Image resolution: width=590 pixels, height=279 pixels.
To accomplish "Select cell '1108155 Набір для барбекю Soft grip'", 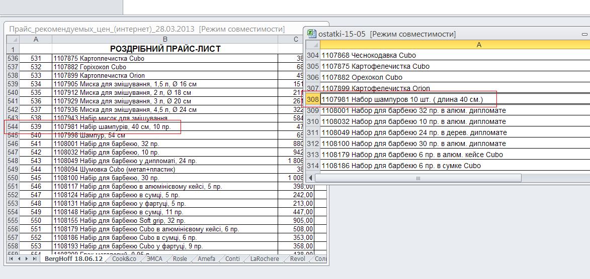I will (165, 220).
